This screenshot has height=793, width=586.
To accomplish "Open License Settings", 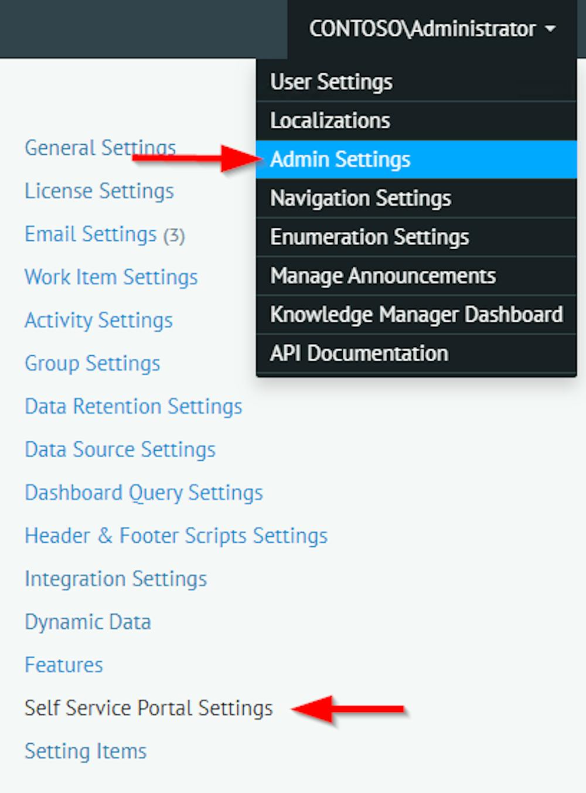I will tap(98, 190).
